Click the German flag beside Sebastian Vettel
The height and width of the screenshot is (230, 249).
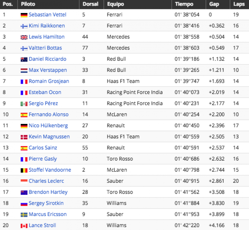click(24, 15)
